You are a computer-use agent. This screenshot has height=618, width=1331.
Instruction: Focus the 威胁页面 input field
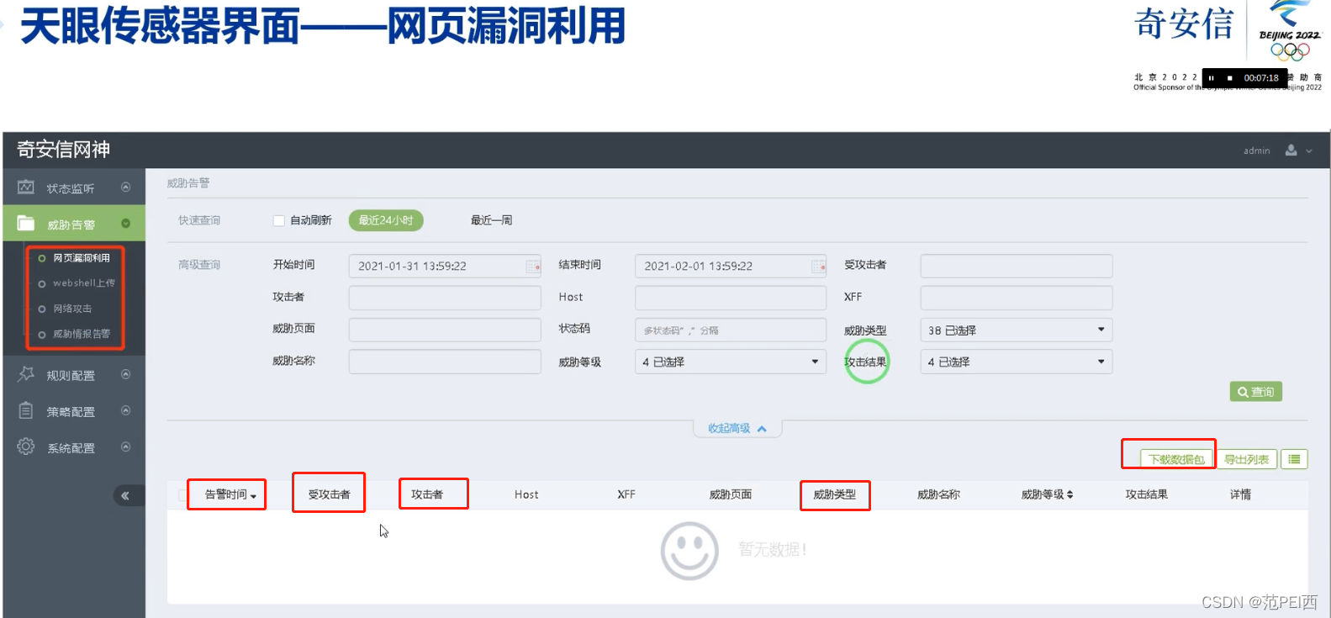[444, 330]
